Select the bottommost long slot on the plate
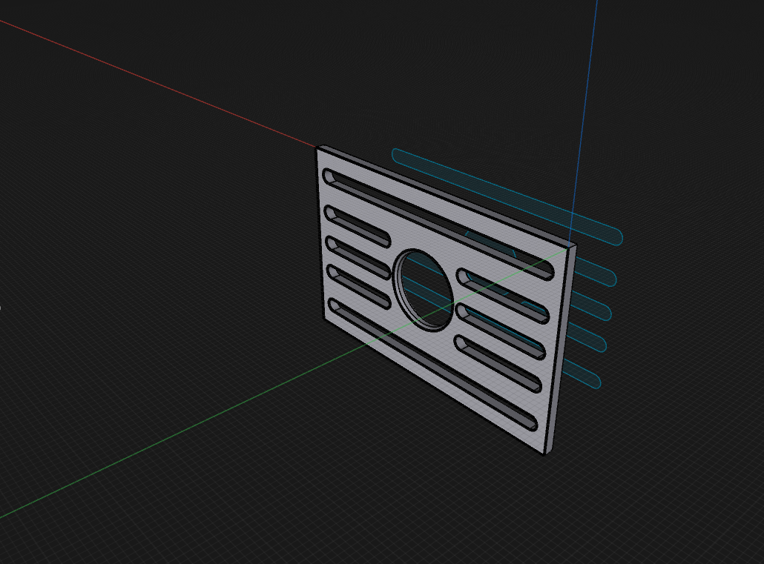The height and width of the screenshot is (564, 764). tap(434, 365)
